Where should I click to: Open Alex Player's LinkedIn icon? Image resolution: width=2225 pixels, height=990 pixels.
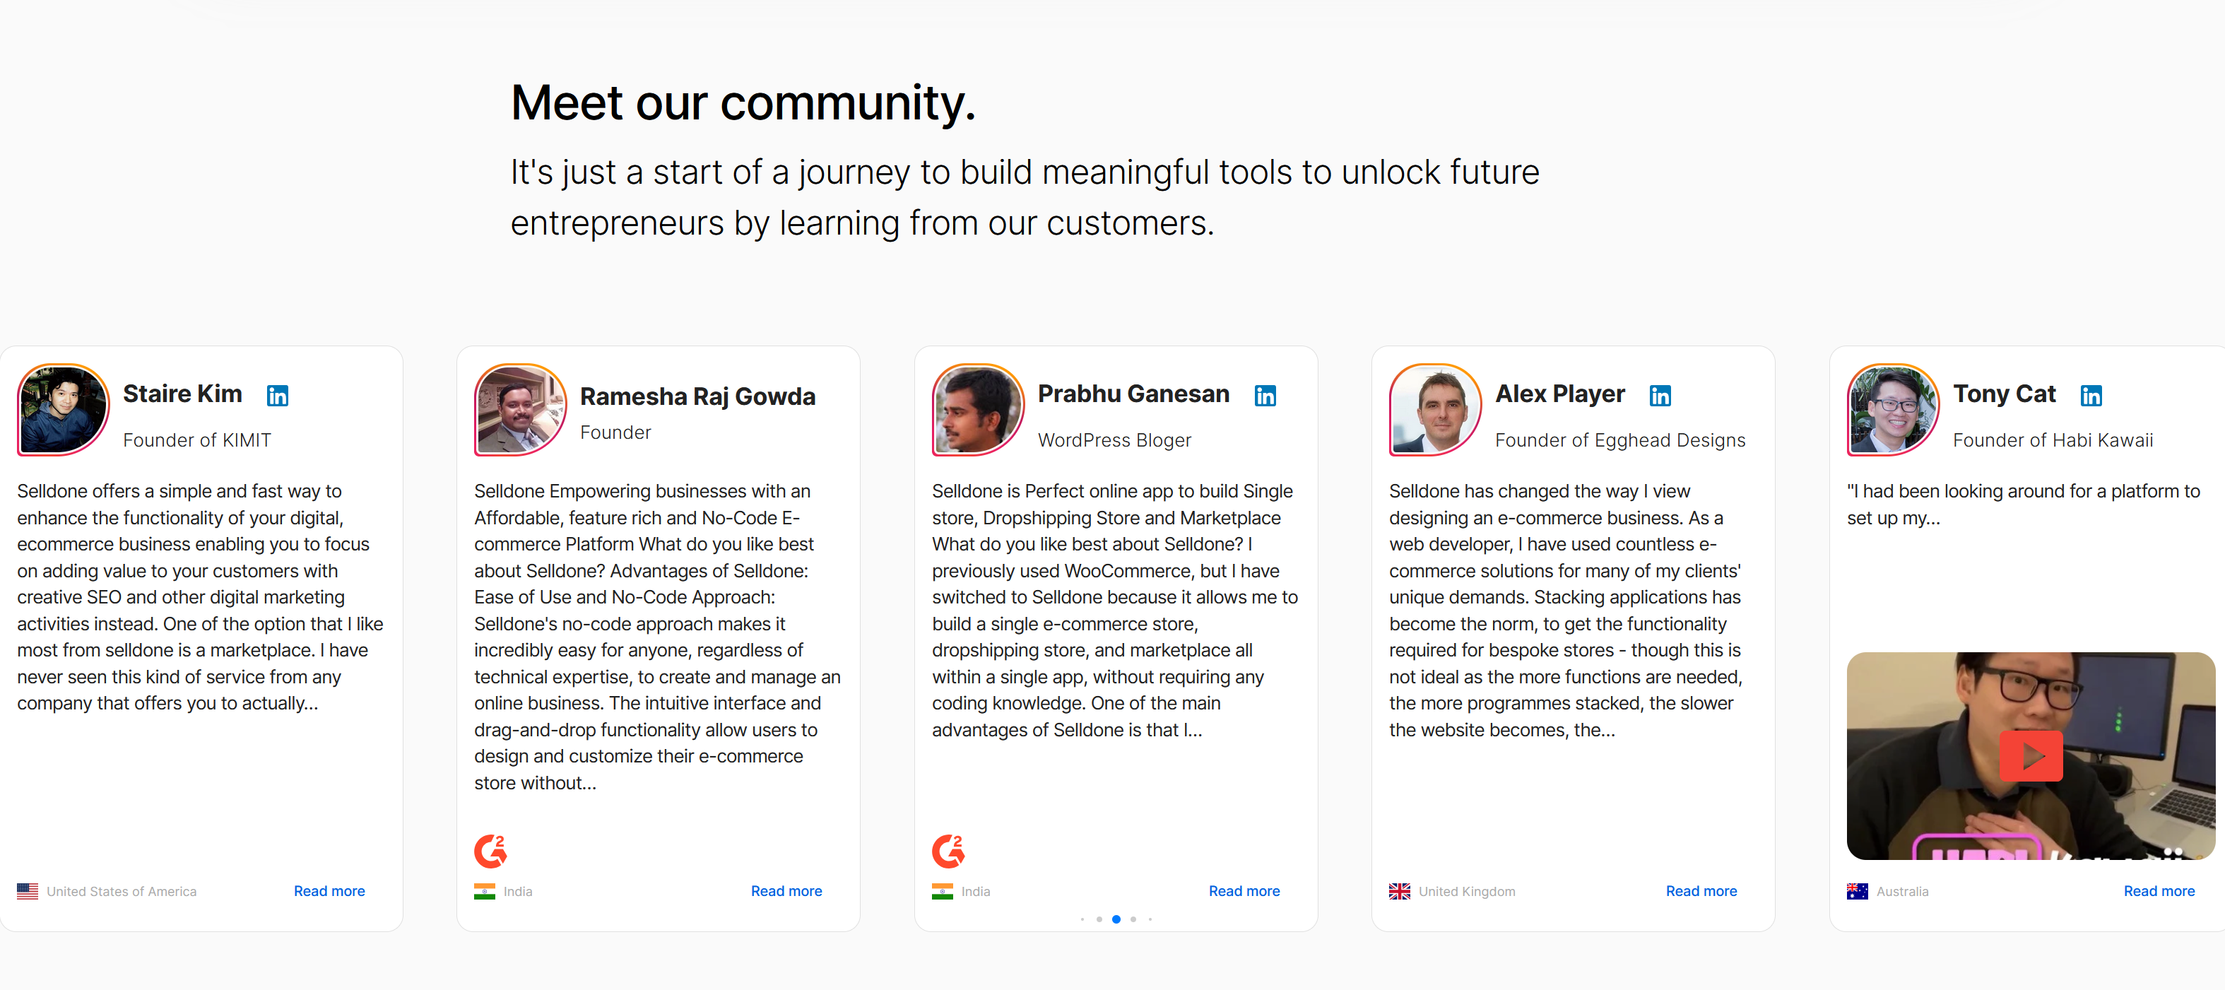1660,396
